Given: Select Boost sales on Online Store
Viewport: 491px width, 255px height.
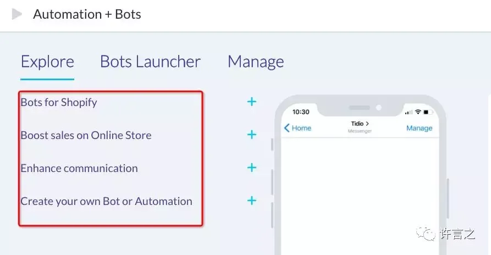Looking at the screenshot, I should (86, 135).
